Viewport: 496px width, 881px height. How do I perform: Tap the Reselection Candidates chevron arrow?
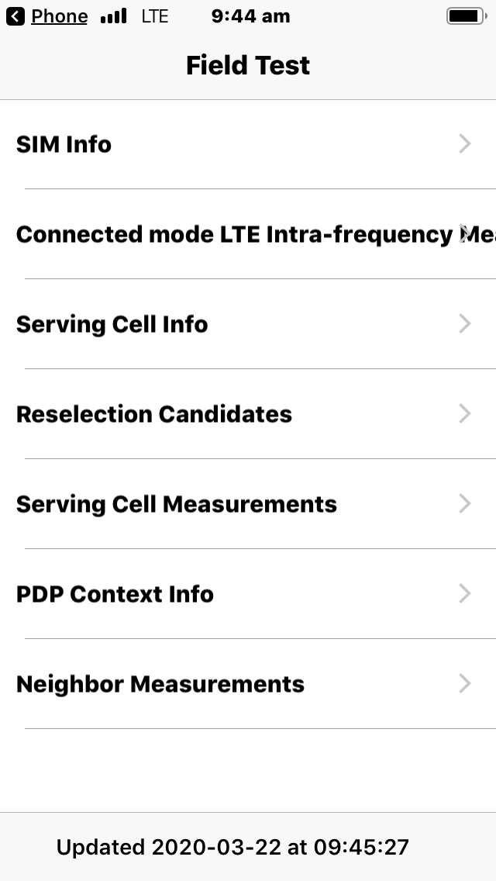click(465, 414)
